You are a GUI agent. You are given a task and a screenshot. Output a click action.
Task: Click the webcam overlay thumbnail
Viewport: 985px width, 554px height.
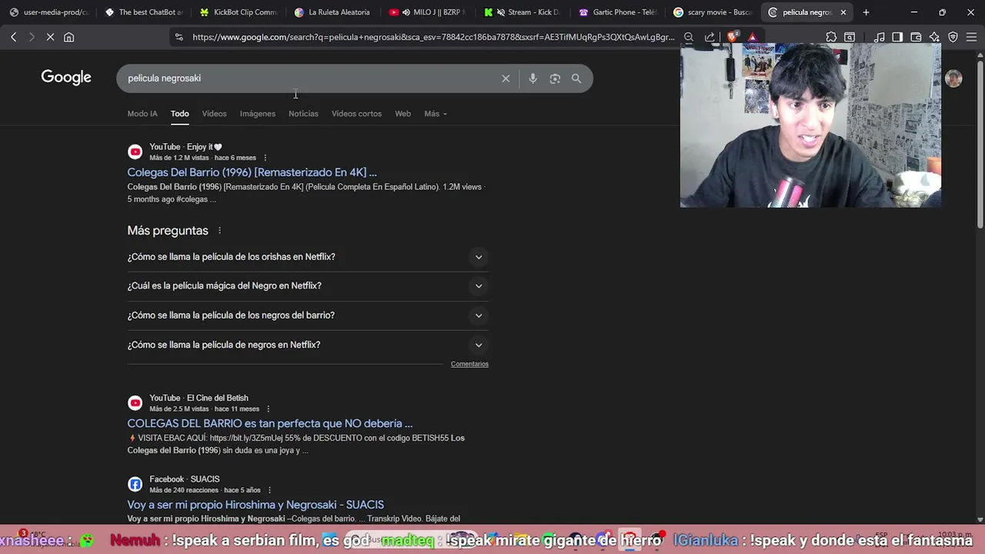(x=810, y=125)
